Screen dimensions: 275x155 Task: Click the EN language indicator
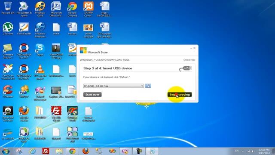(237, 151)
